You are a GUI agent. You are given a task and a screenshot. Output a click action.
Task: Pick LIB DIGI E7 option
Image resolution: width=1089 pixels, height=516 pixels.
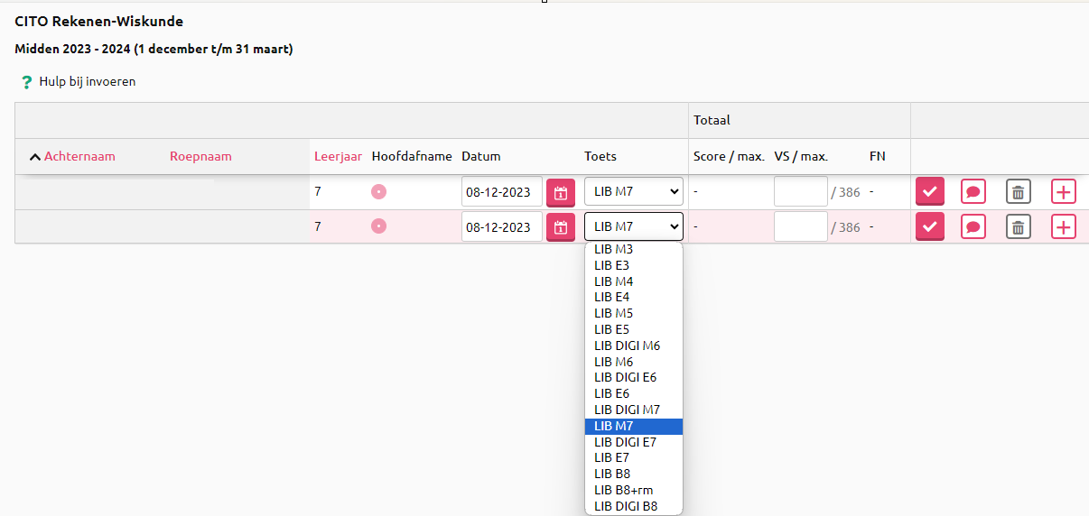(x=634, y=442)
